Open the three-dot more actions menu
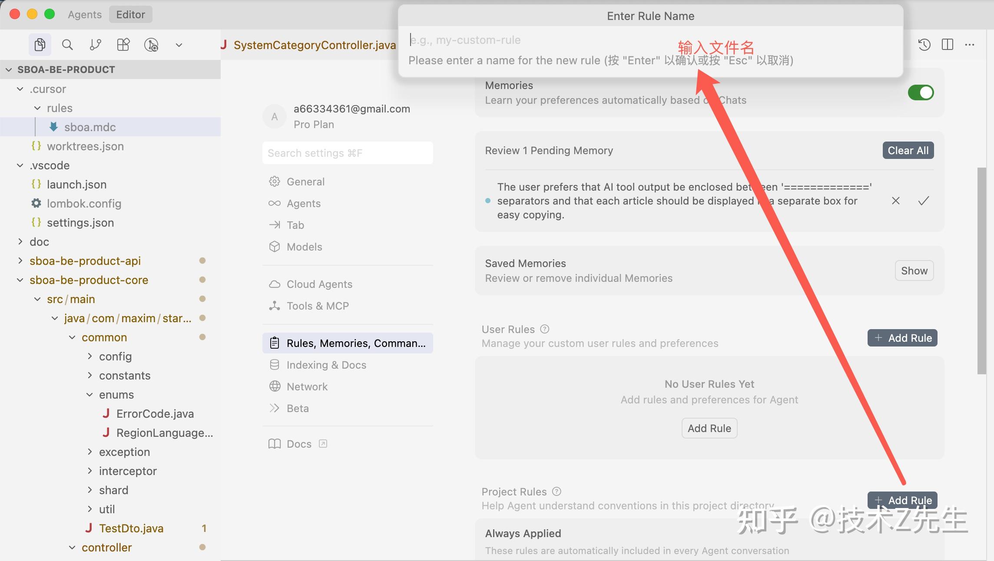The width and height of the screenshot is (994, 561). pyautogui.click(x=970, y=44)
